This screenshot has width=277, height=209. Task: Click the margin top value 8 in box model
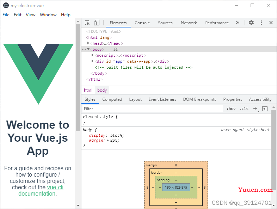[176, 165]
